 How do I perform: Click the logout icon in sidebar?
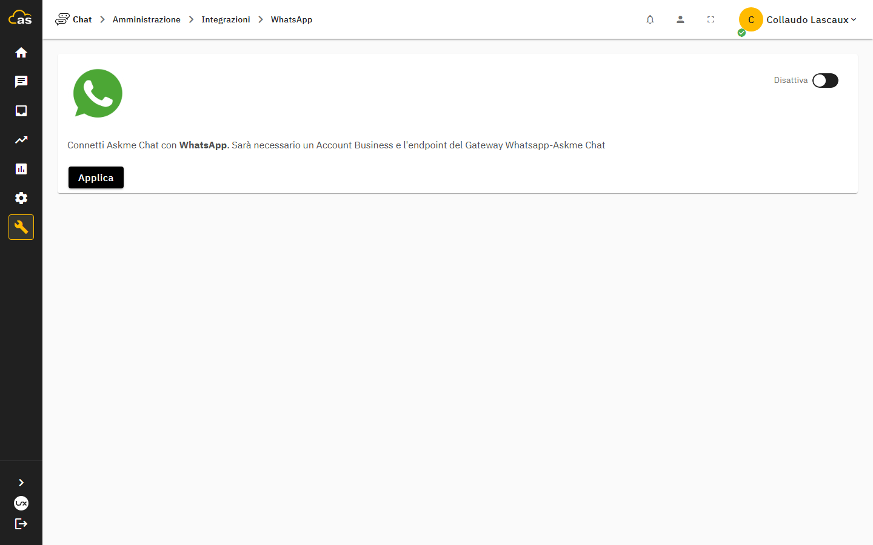click(x=21, y=524)
